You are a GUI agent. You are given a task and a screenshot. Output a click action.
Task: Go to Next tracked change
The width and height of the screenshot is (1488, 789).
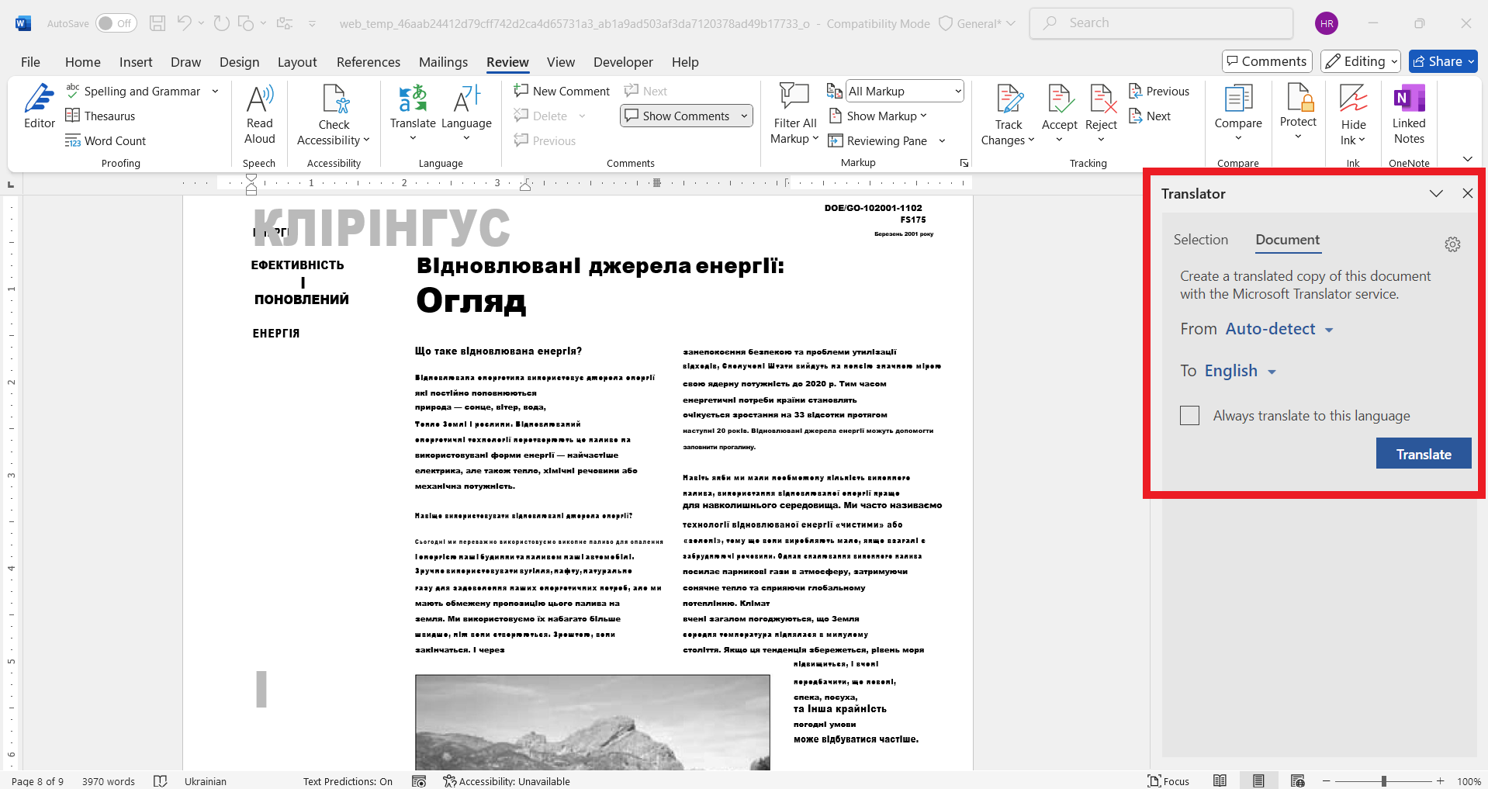click(x=1150, y=116)
